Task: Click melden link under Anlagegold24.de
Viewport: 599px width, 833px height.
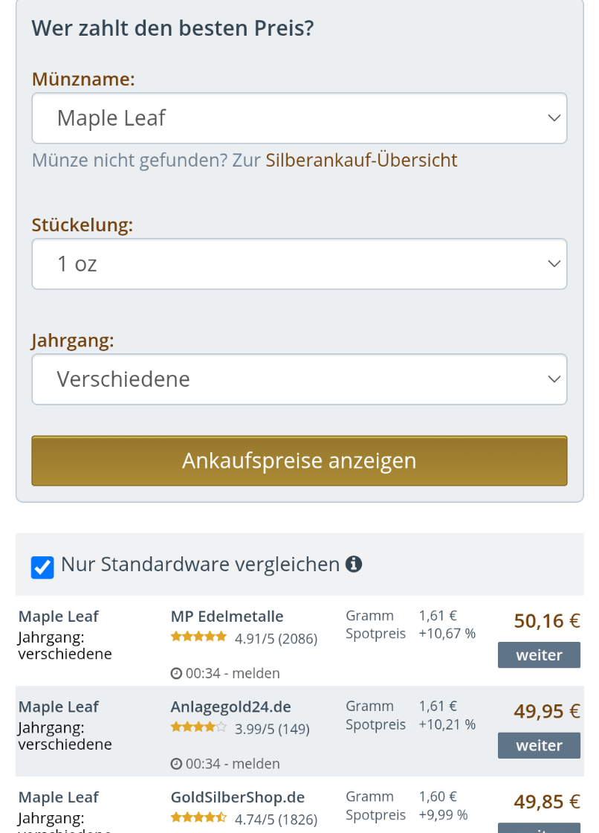Action: tap(256, 764)
